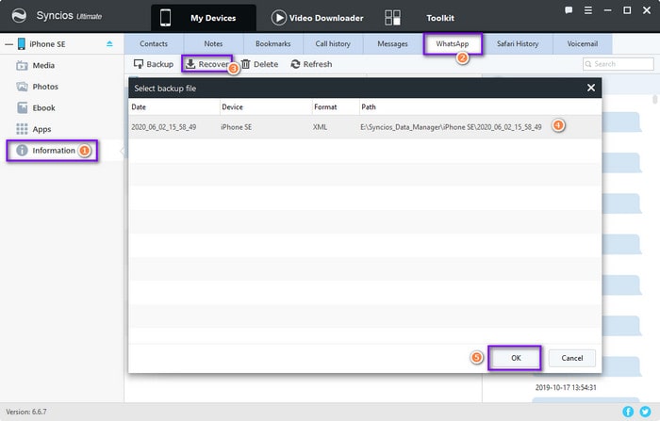The width and height of the screenshot is (660, 421).
Task: Maximize the Syncios window
Action: point(627,10)
